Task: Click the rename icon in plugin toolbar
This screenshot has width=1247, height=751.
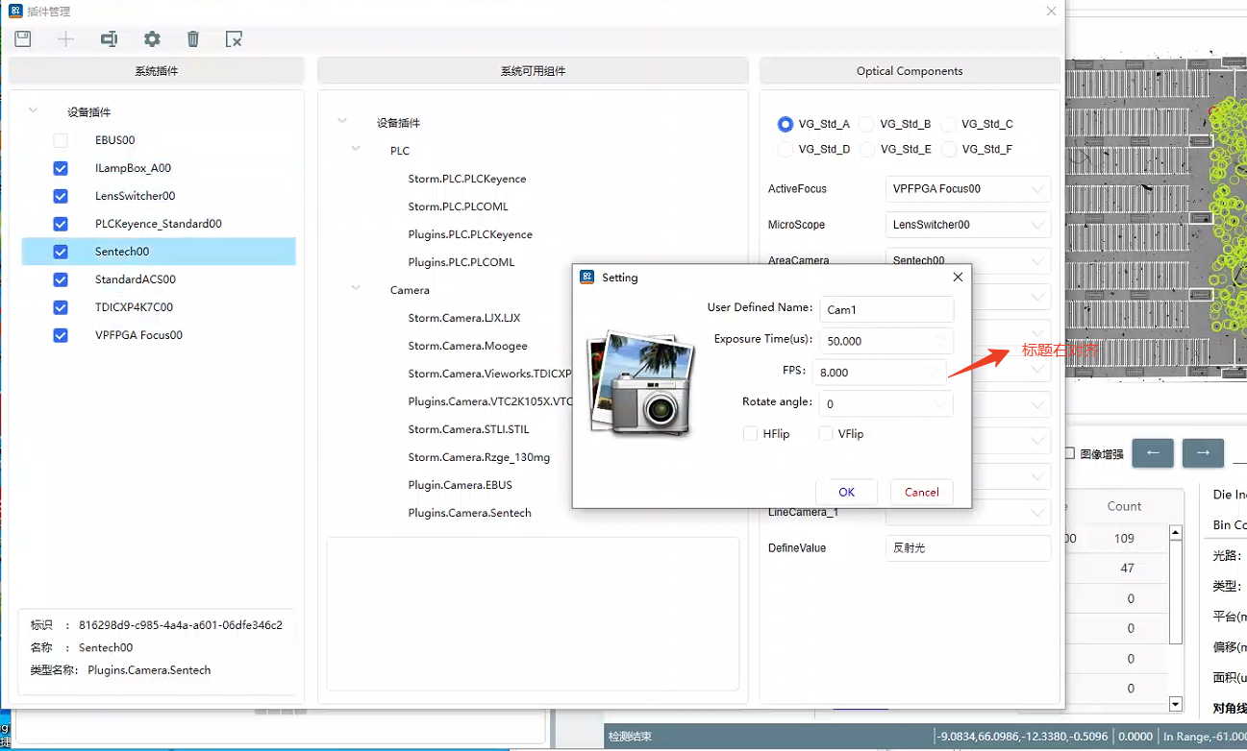Action: tap(109, 39)
